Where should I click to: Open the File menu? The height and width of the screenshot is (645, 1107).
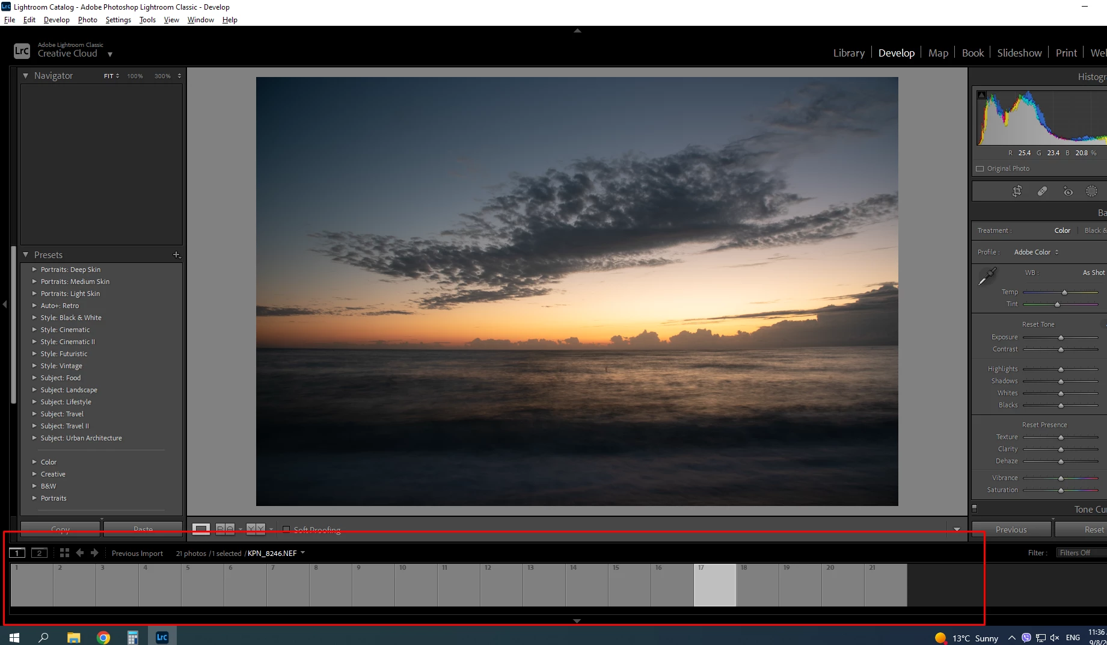pos(10,20)
